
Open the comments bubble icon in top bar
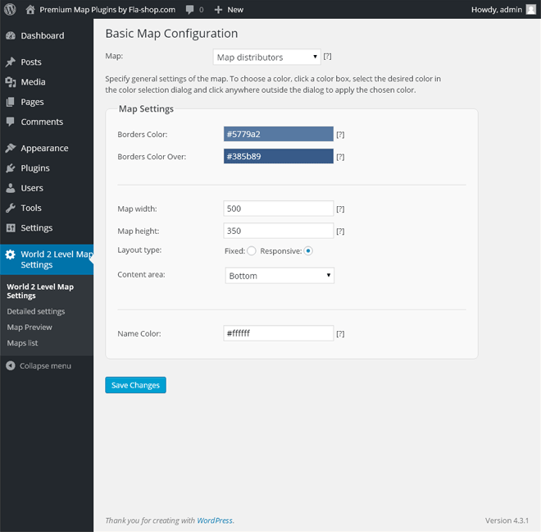click(190, 10)
